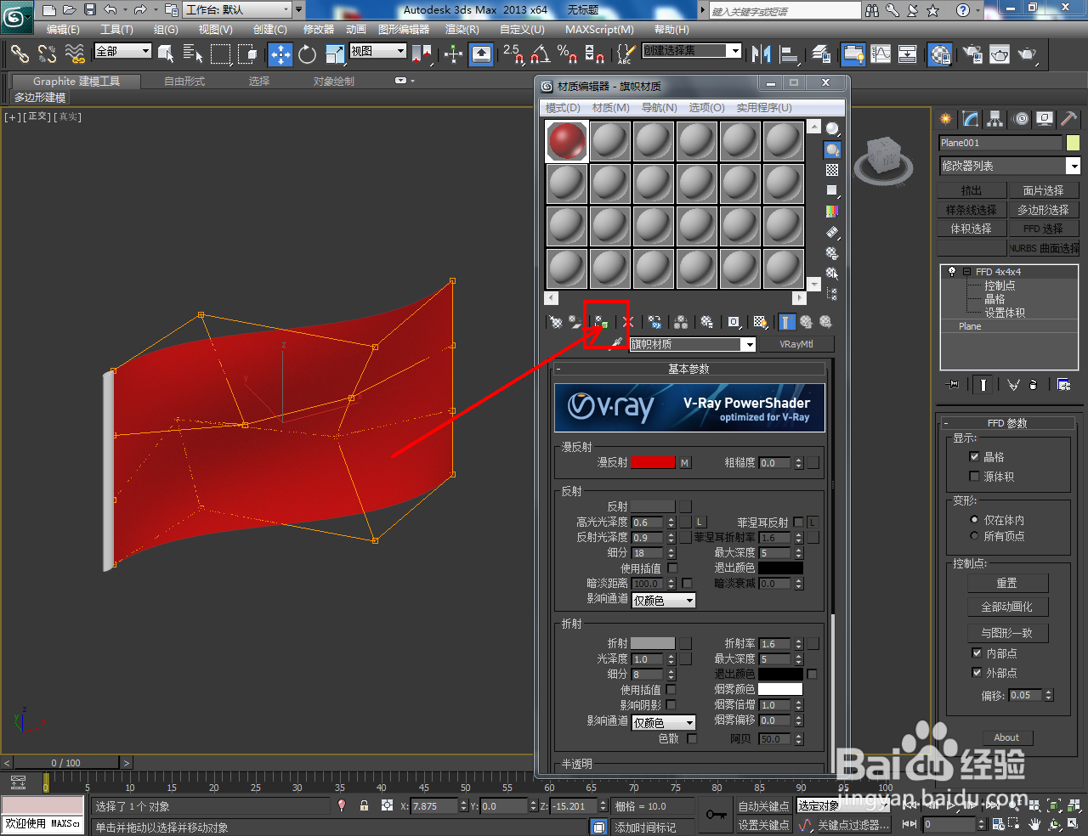Screen dimensions: 1088x836
Task: Open the 导航(N) menu in material editor
Action: coord(659,108)
